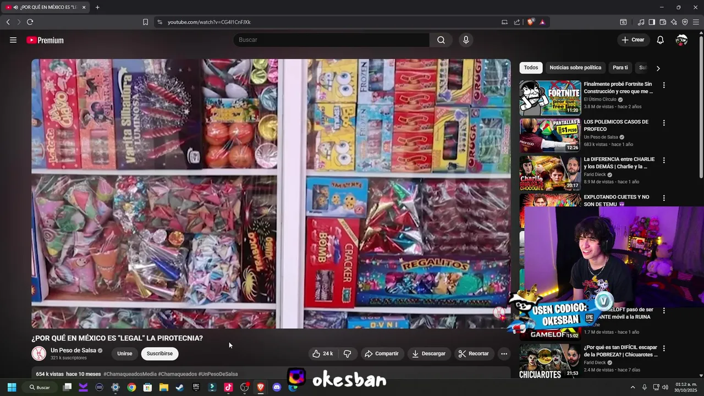Show more chips with the right arrow

[x=658, y=68]
